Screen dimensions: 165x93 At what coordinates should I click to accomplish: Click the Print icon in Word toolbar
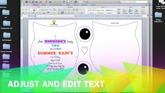37,2
